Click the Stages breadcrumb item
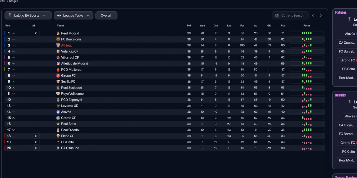Viewport: 357px width, 178px height. (13, 1)
